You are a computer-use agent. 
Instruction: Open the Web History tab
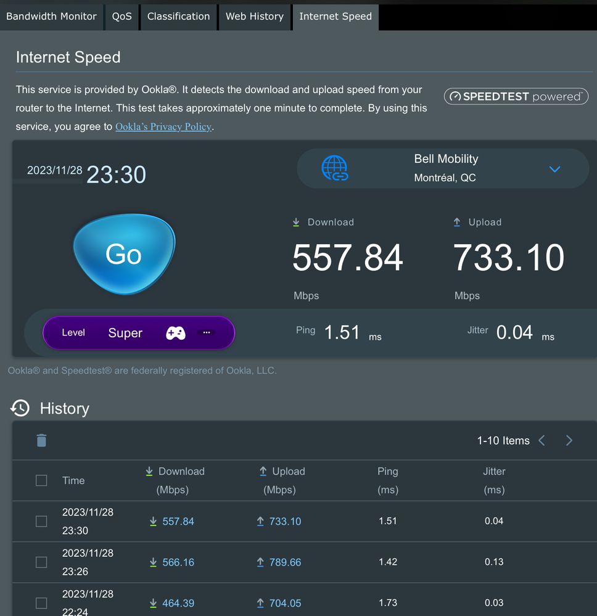[254, 17]
